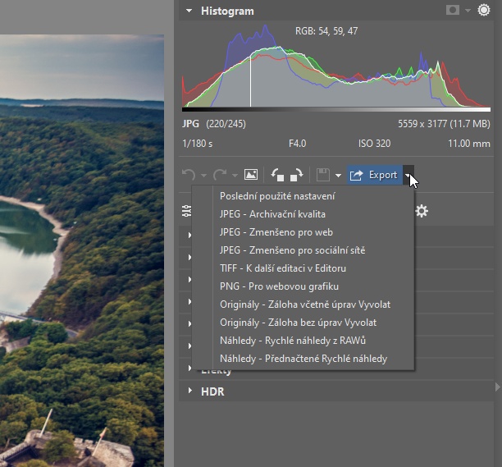502x467 pixels.
Task: Click the F4.0 aperture value
Action: [298, 144]
